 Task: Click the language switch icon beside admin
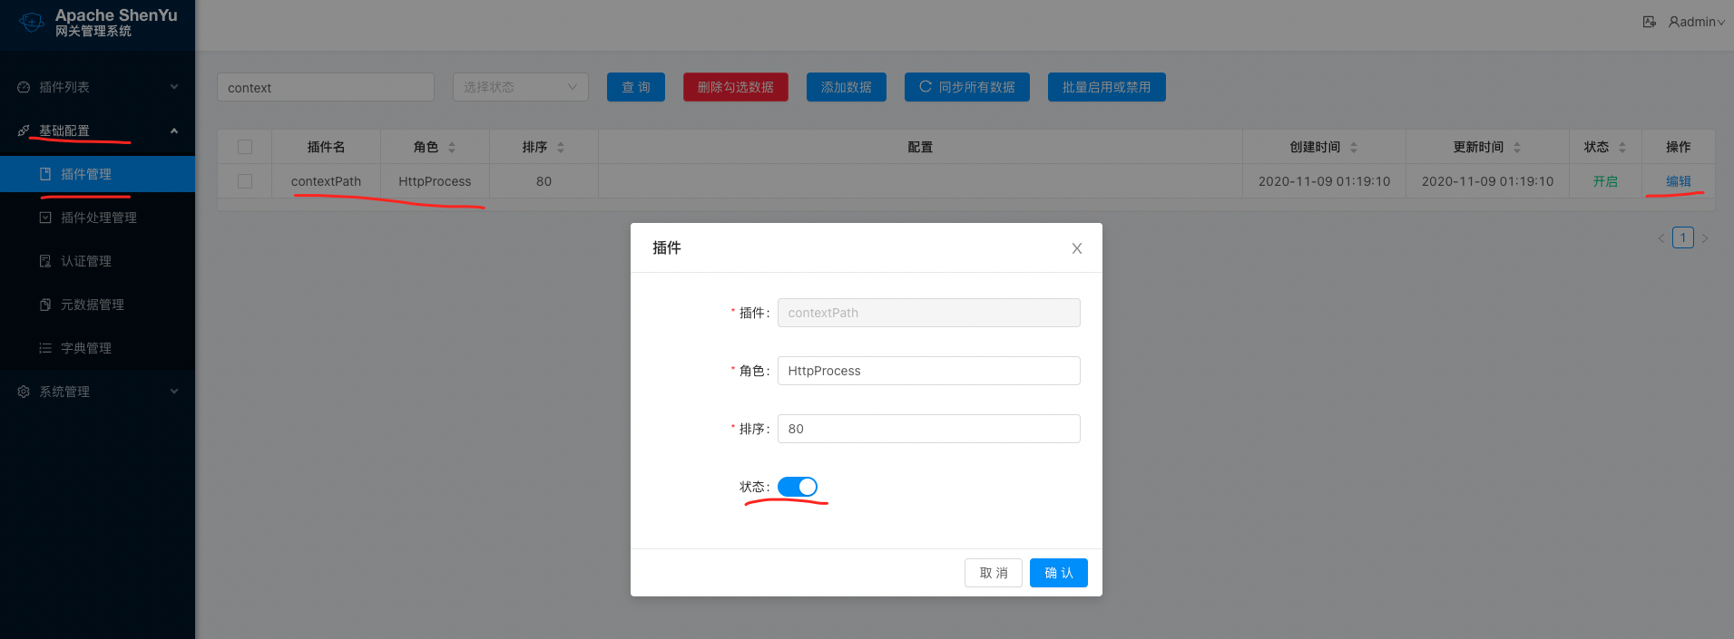coord(1649,22)
